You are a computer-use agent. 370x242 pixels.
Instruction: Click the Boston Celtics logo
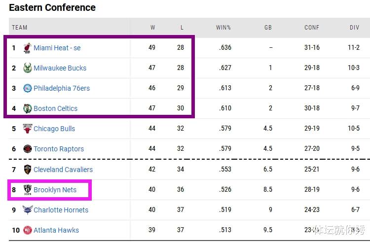click(27, 108)
